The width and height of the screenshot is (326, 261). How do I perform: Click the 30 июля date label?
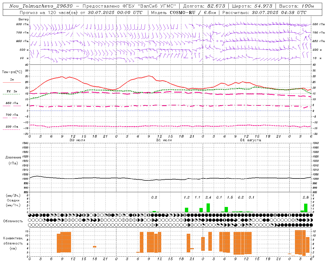(x=77, y=140)
